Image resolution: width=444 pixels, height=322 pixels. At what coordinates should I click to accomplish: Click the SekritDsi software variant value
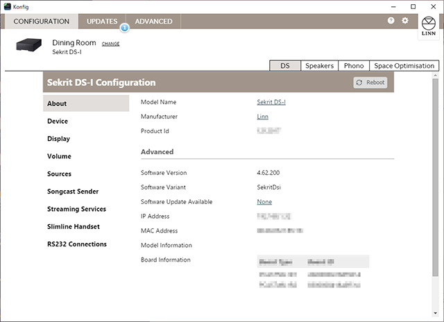point(268,187)
